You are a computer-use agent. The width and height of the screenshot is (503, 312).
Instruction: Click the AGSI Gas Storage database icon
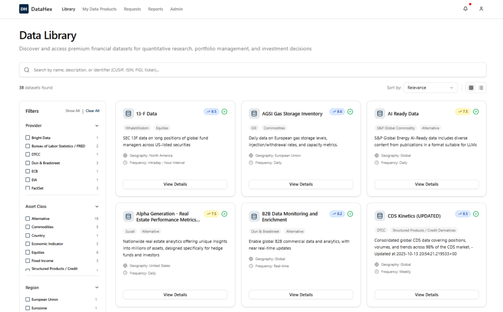coord(254,113)
